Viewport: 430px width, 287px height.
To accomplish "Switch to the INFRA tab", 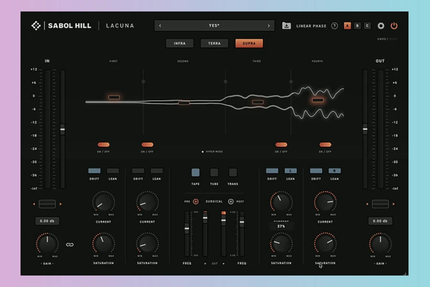I will tap(180, 44).
